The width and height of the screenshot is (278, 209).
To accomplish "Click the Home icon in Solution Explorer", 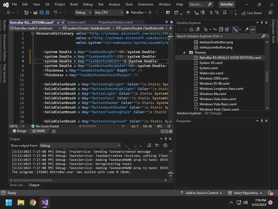I will 191,29.
